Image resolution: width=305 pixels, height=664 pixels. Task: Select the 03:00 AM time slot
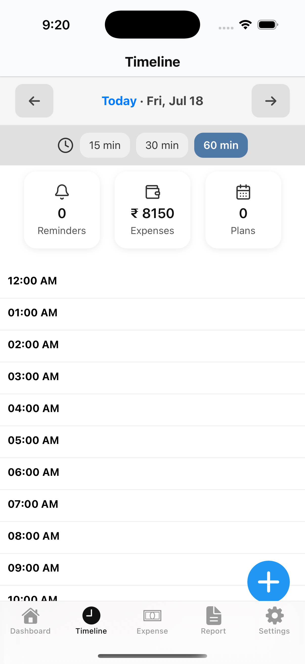click(152, 377)
